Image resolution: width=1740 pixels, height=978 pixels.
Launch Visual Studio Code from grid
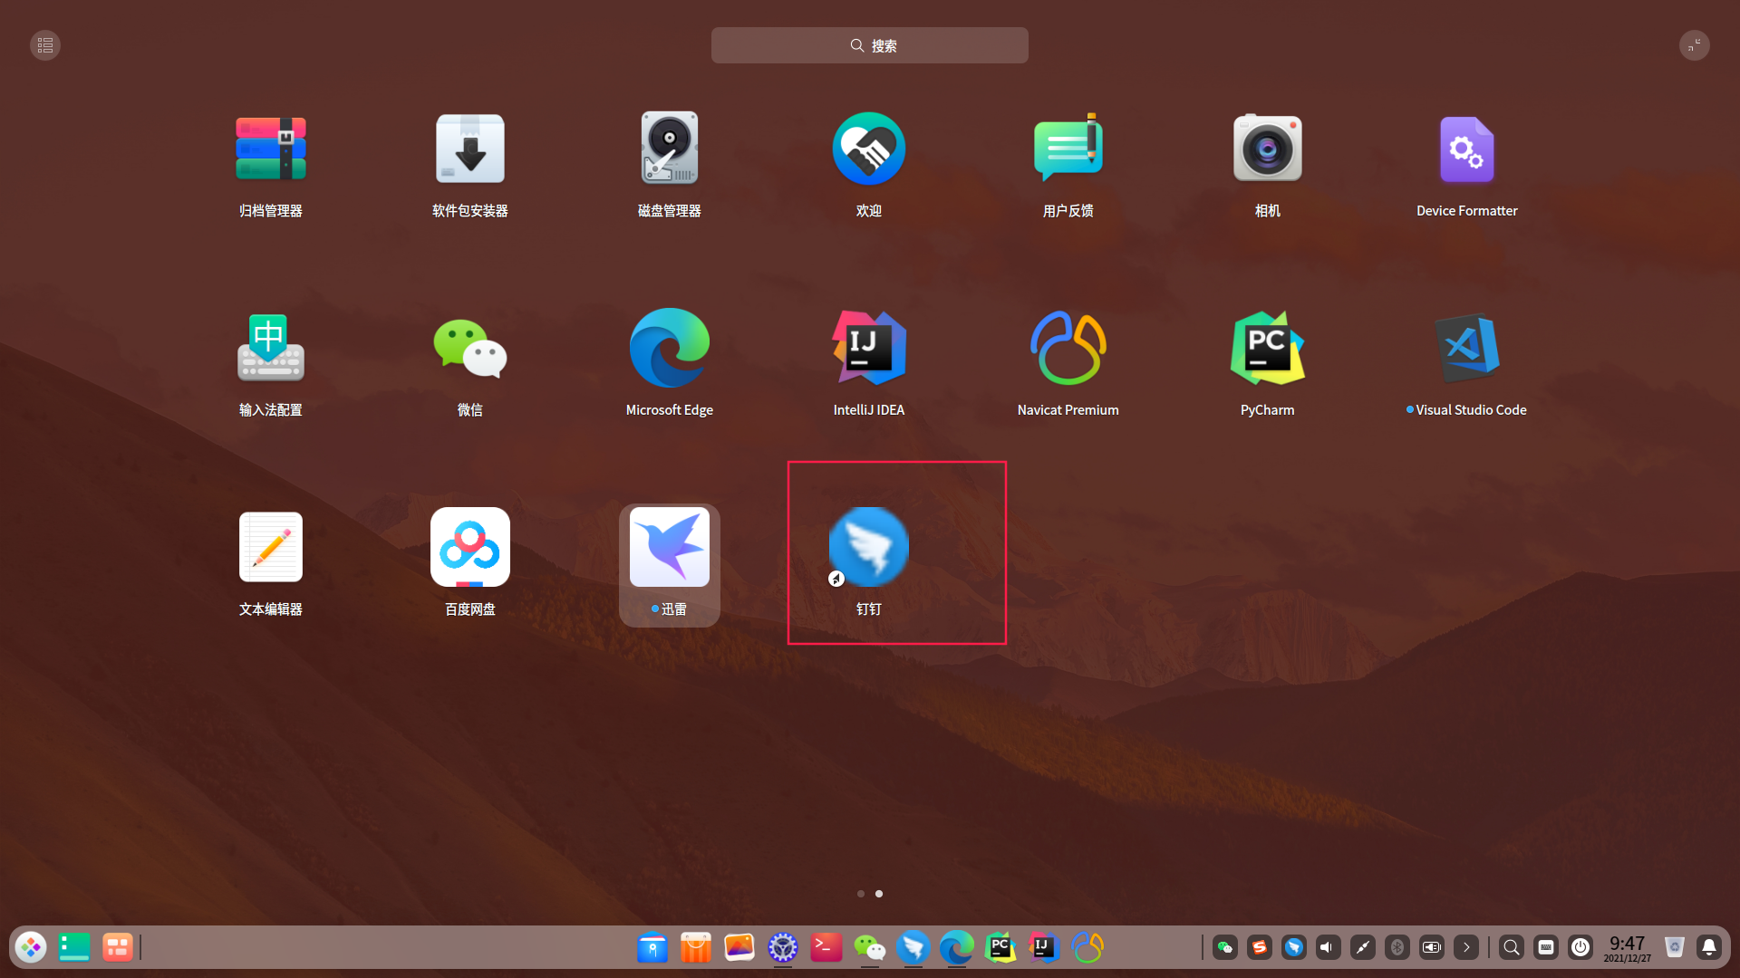[x=1466, y=349]
